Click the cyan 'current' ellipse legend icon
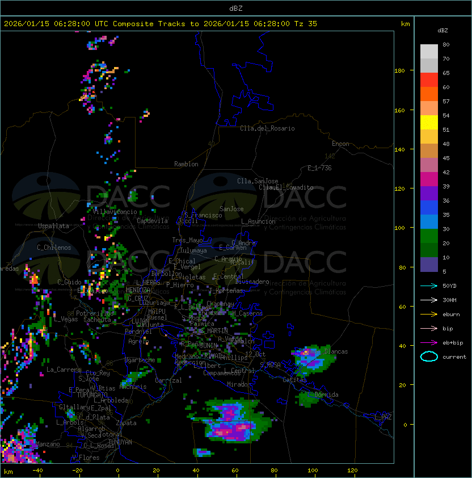Viewport: 472px width, 478px height. (x=429, y=357)
